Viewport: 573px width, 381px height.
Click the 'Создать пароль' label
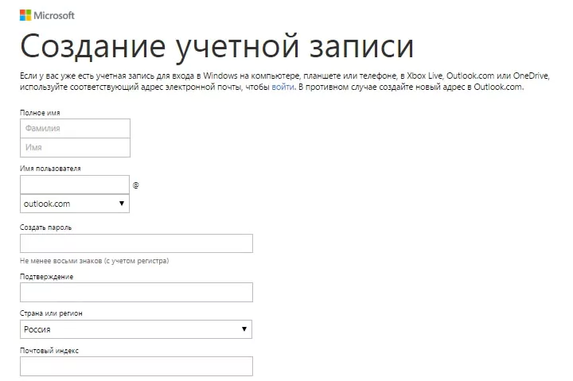tap(45, 227)
